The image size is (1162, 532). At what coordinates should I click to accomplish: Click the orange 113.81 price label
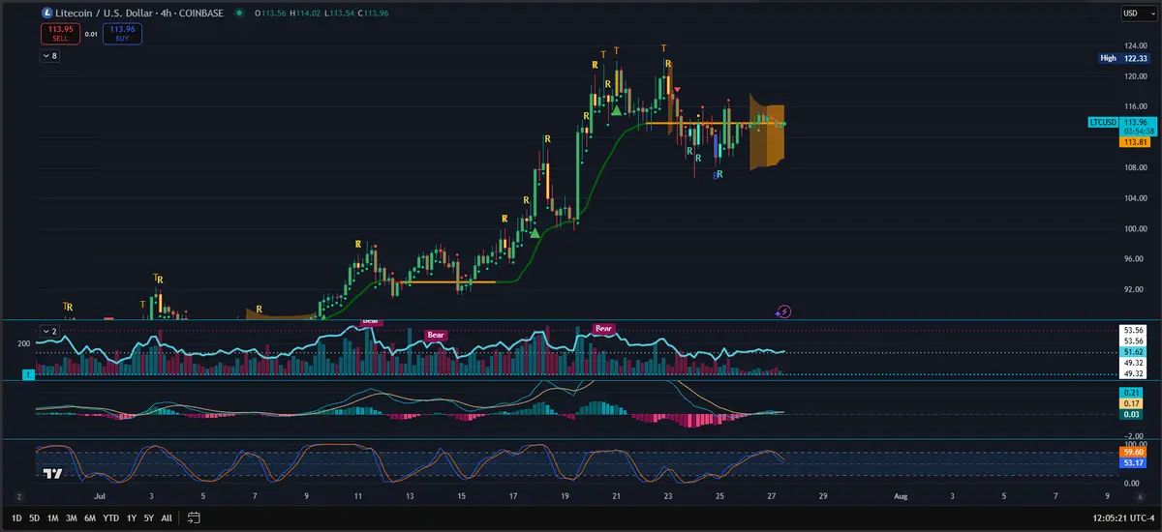[x=1133, y=142]
